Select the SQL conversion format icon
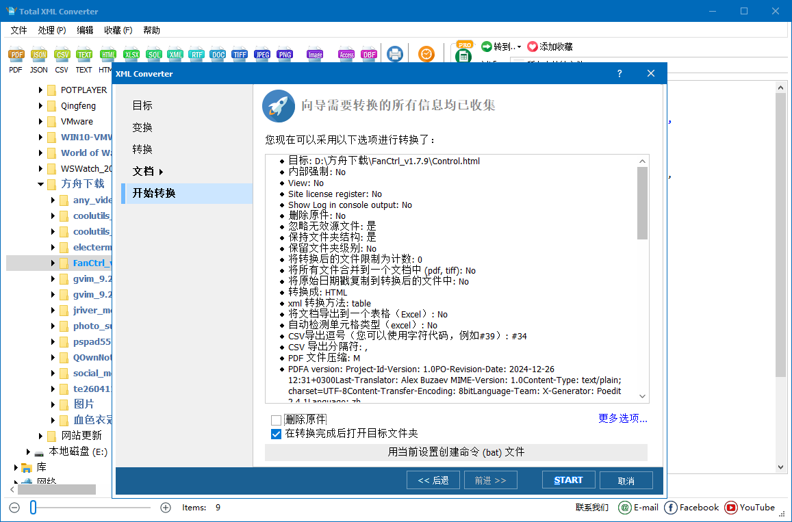 (x=153, y=54)
